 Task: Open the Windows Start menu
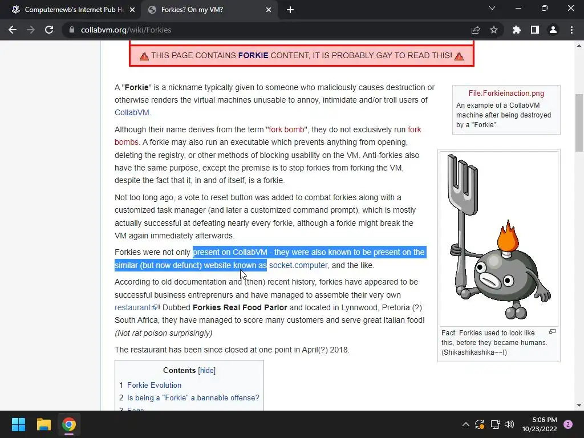click(18, 424)
